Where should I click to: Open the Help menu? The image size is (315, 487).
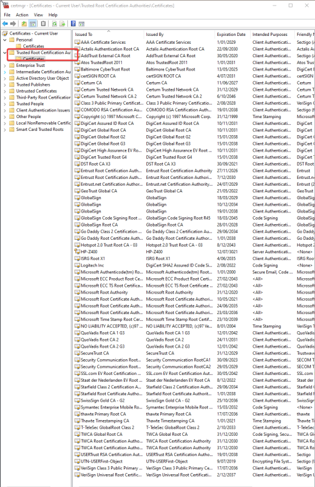tap(53, 15)
